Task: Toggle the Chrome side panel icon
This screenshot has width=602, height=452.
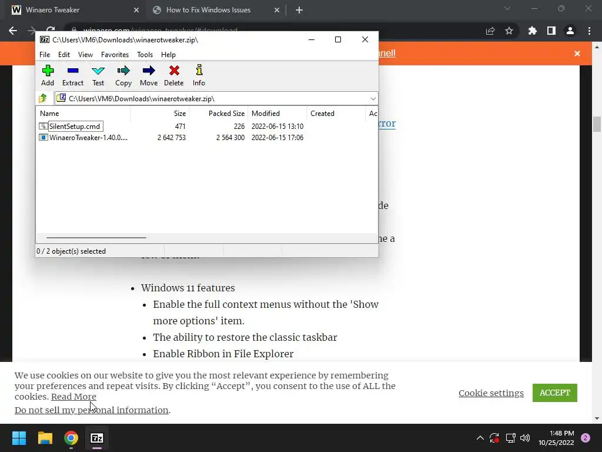Action: coord(551,31)
